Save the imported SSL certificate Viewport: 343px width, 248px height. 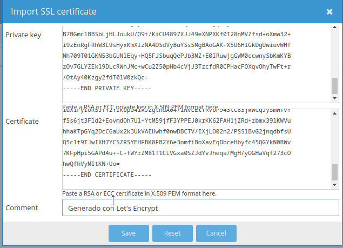click(x=129, y=233)
